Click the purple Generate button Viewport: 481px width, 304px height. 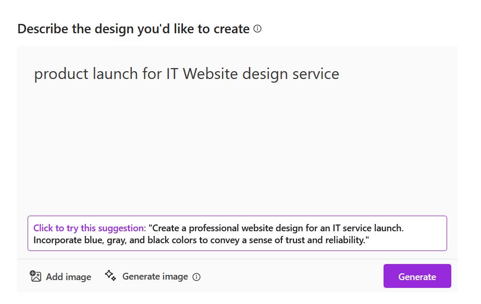click(417, 276)
